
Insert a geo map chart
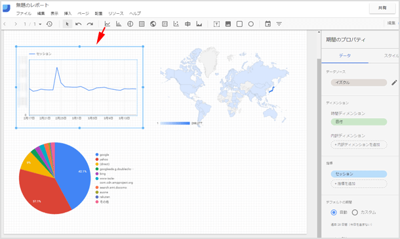click(153, 24)
